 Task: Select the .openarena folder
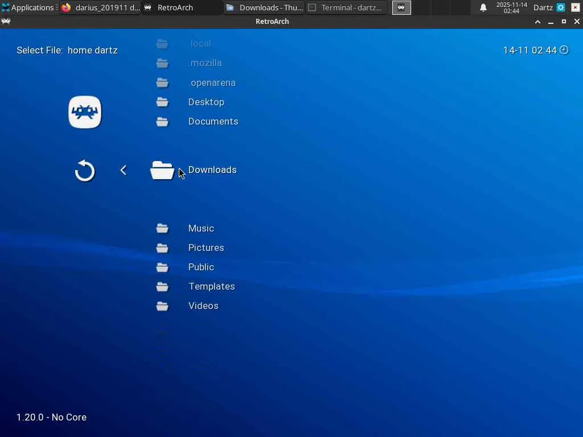[212, 83]
